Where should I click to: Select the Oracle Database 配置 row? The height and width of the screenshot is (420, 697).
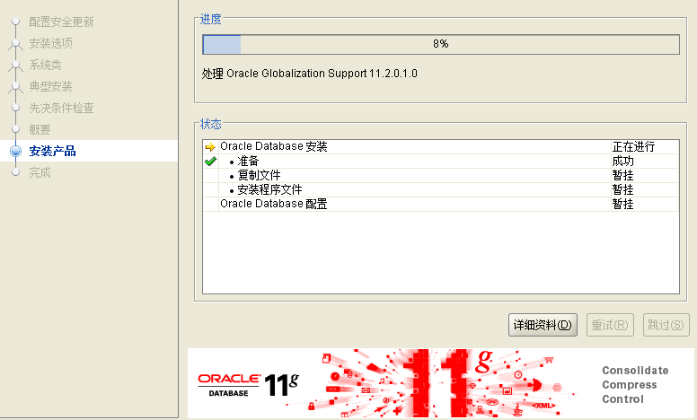440,204
